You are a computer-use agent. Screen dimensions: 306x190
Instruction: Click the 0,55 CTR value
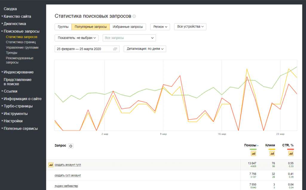pos(291,163)
